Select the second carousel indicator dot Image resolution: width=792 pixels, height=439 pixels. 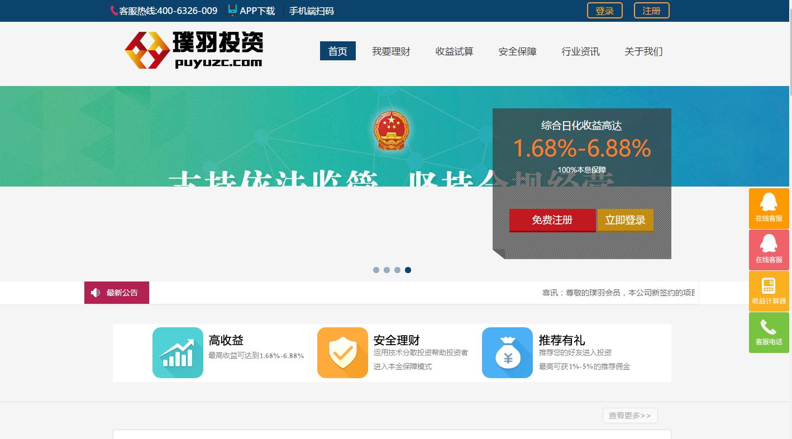[387, 270]
